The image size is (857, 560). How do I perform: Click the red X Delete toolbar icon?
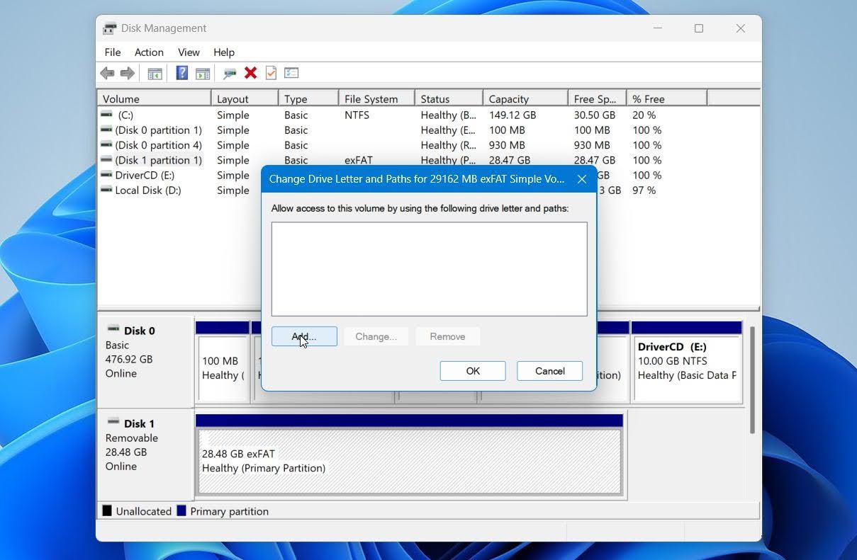click(250, 73)
